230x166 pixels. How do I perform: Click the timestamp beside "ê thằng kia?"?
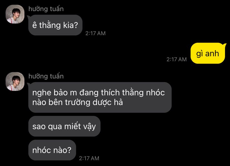(x=96, y=33)
